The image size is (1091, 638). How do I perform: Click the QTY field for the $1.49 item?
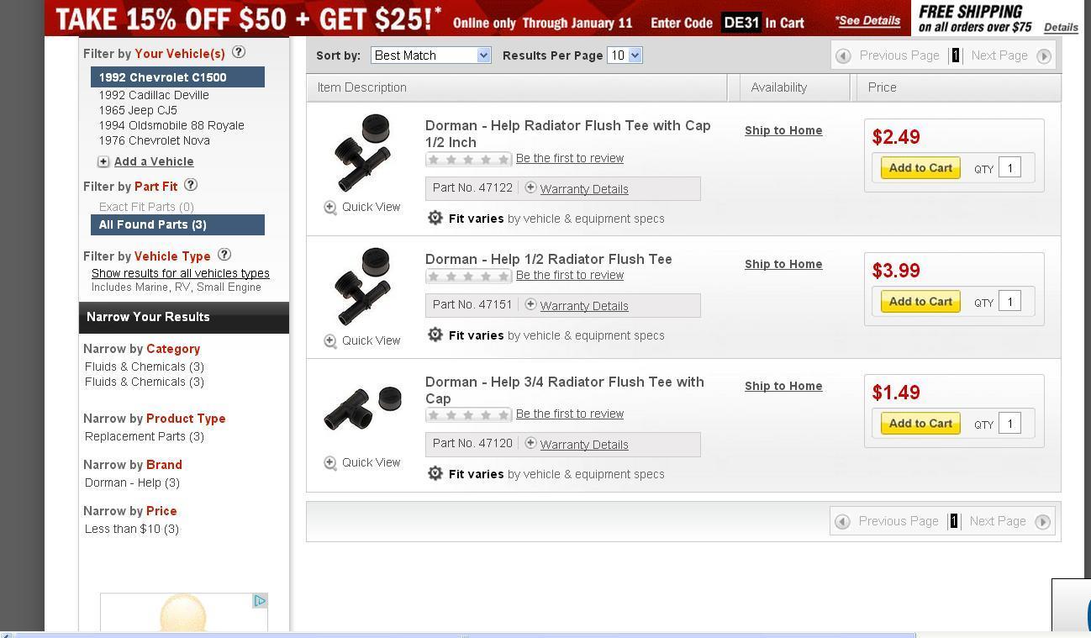[x=1009, y=423]
